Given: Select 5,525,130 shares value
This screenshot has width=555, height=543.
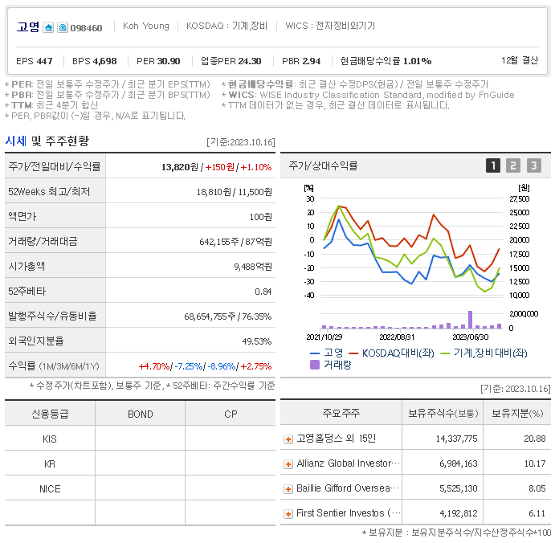Looking at the screenshot, I should tap(459, 489).
